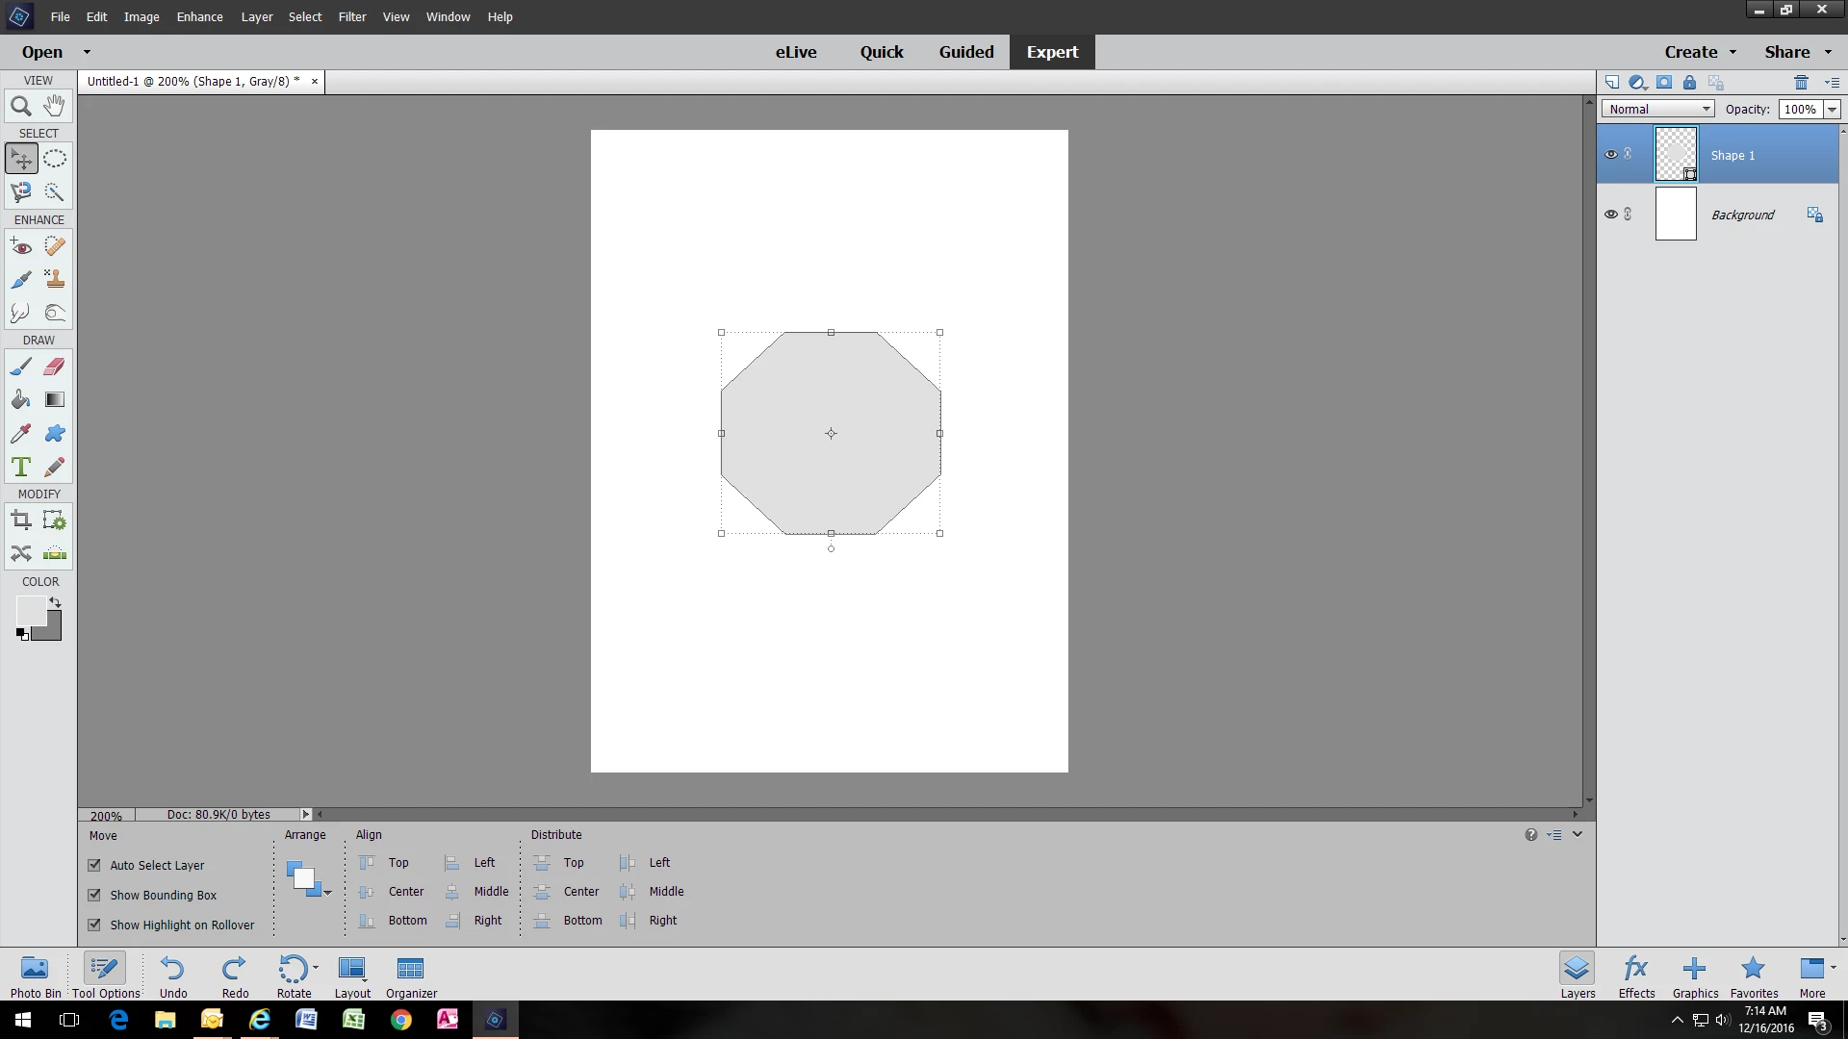Select the Elliptical Marquee tool
The width and height of the screenshot is (1848, 1039).
pyautogui.click(x=55, y=159)
